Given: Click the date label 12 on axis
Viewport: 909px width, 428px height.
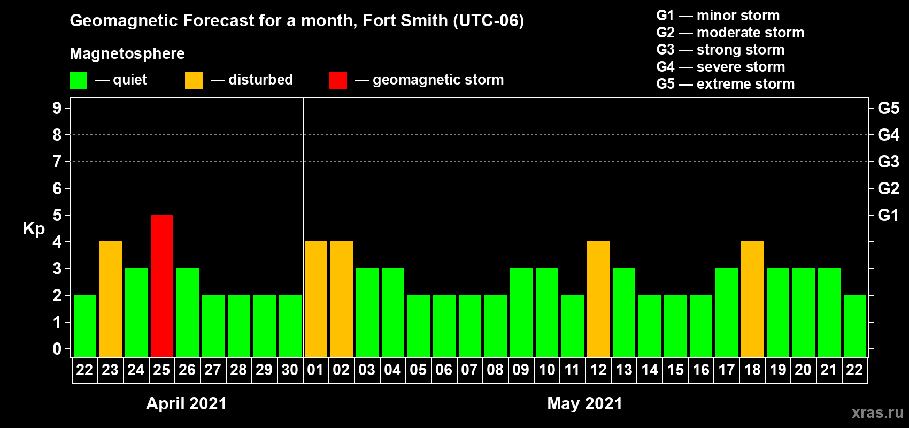Looking at the screenshot, I should click(x=598, y=370).
